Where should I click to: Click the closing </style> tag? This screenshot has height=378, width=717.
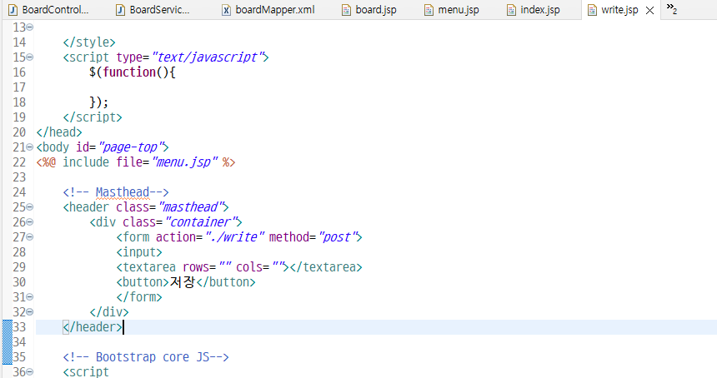[89, 42]
